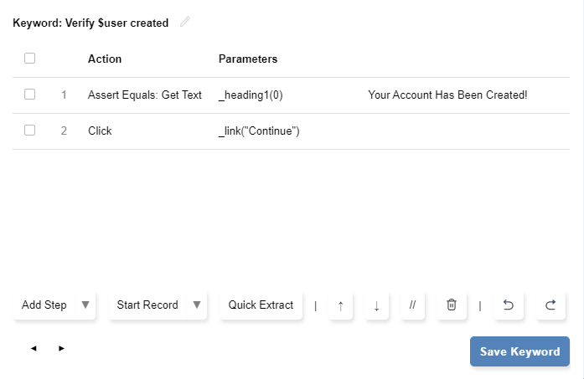Click the pencil edit keyword name icon

coord(185,22)
